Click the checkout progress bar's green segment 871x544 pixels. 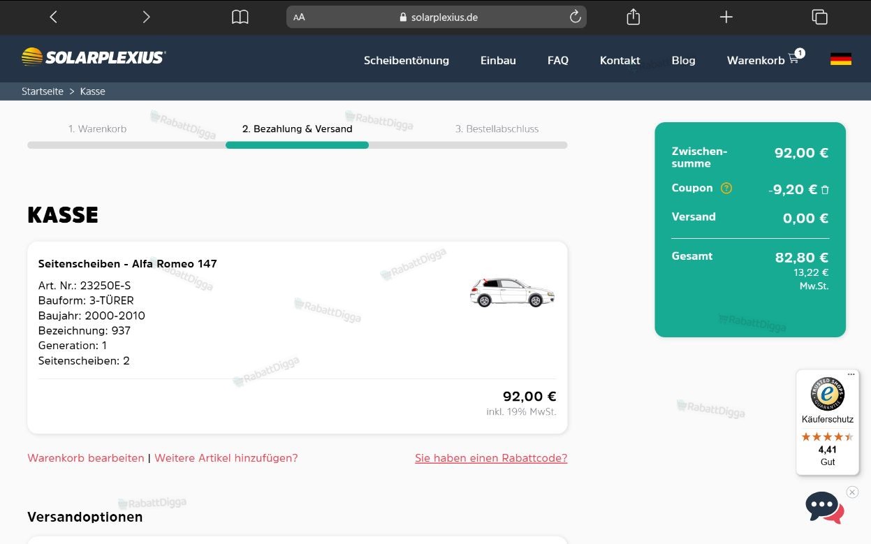coord(297,145)
